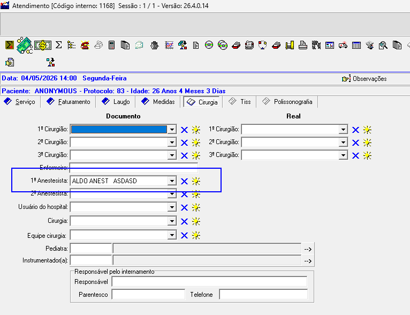410x315 pixels.
Task: Open the Real 2º Cirurgião dropdown arrow
Action: [x=343, y=142]
